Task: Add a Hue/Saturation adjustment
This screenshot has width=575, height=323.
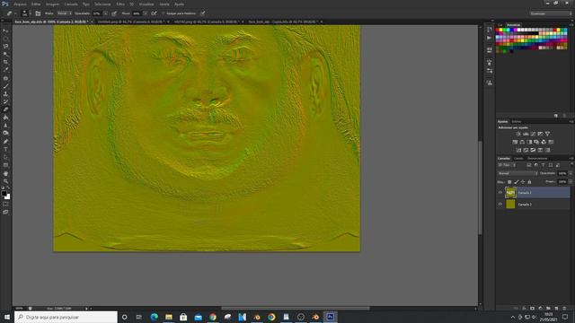Action: (x=515, y=142)
